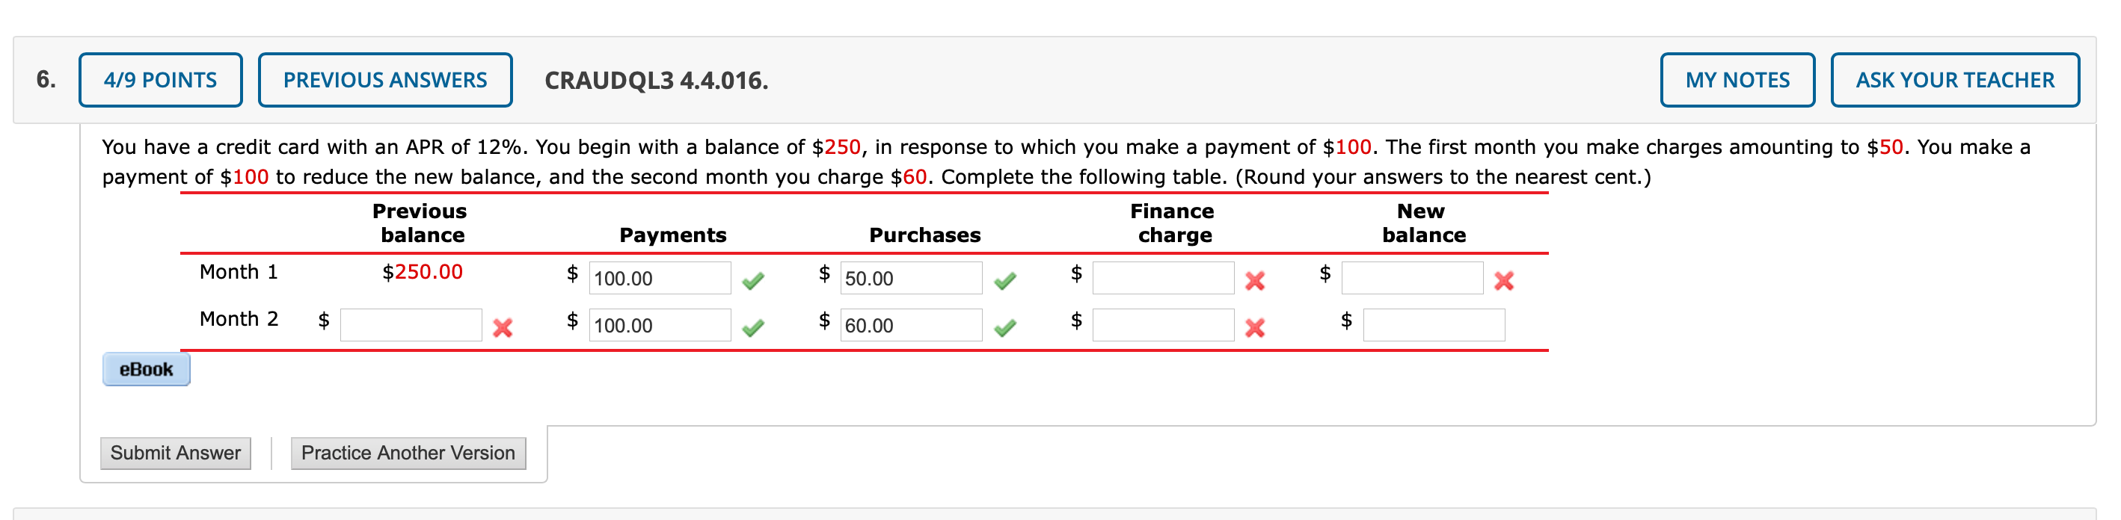This screenshot has width=2121, height=520.
Task: Click green checkmark beside Month 2 Purchases
Action: point(1004,328)
